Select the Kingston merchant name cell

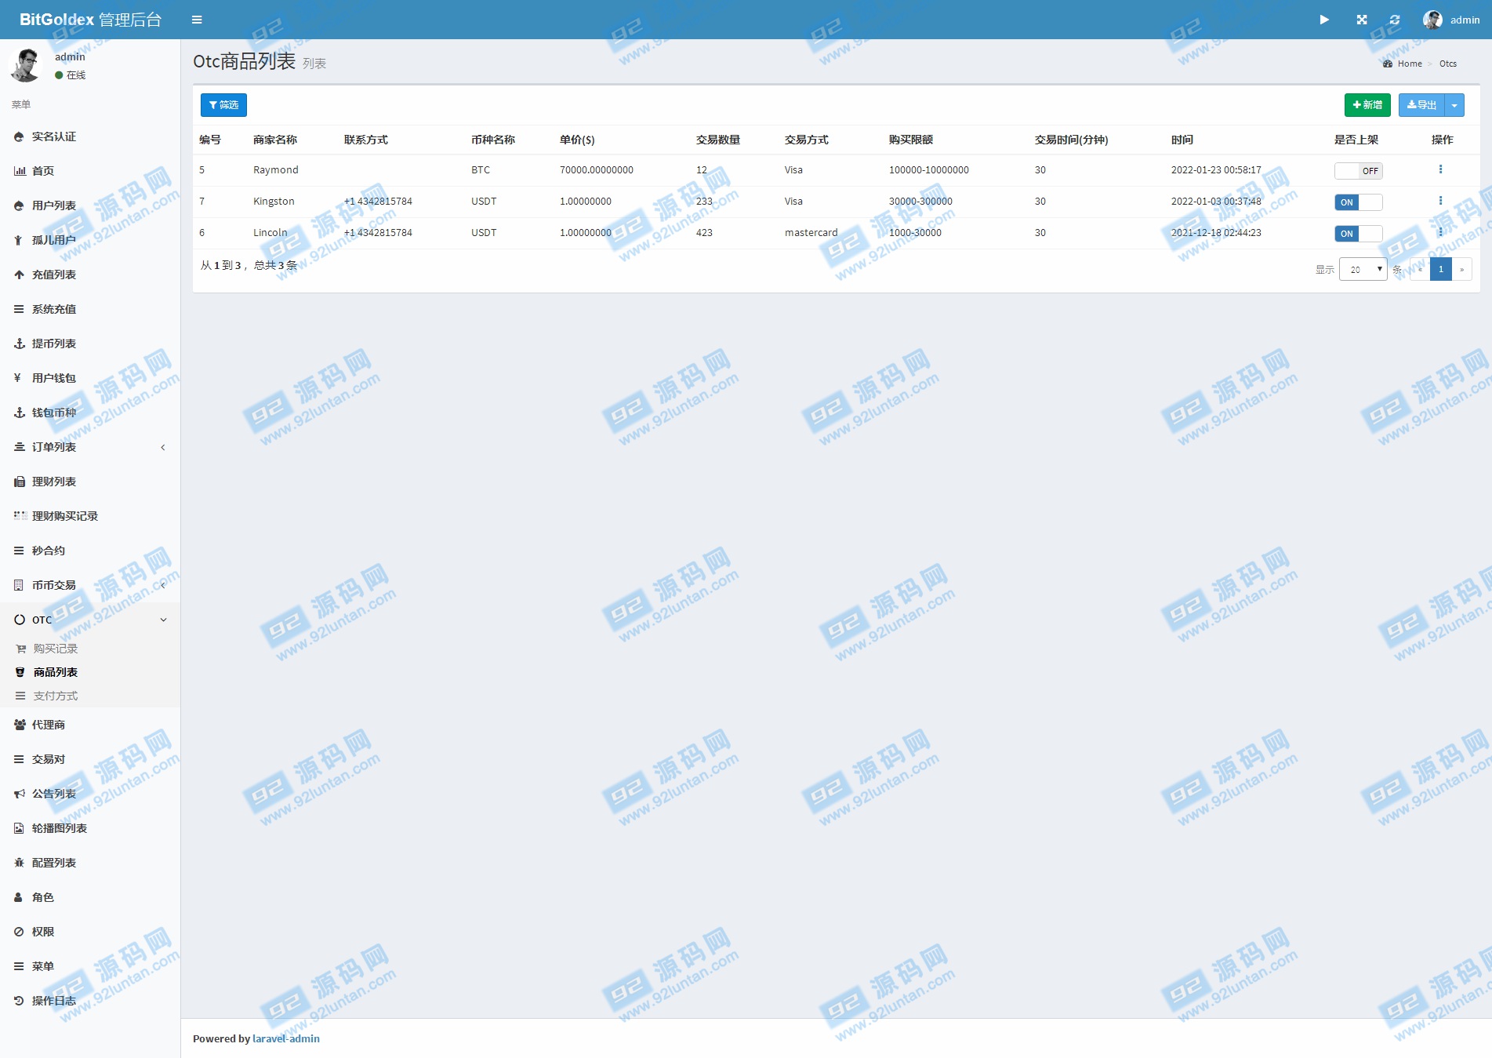click(x=274, y=201)
